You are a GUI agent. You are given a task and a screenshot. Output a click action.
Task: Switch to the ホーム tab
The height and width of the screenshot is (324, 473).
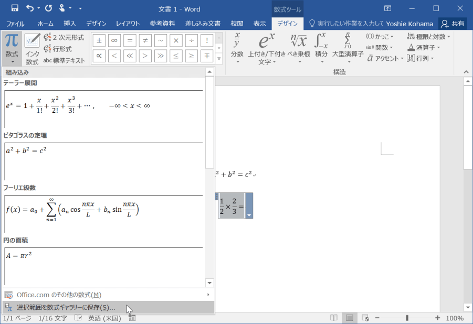tap(45, 24)
